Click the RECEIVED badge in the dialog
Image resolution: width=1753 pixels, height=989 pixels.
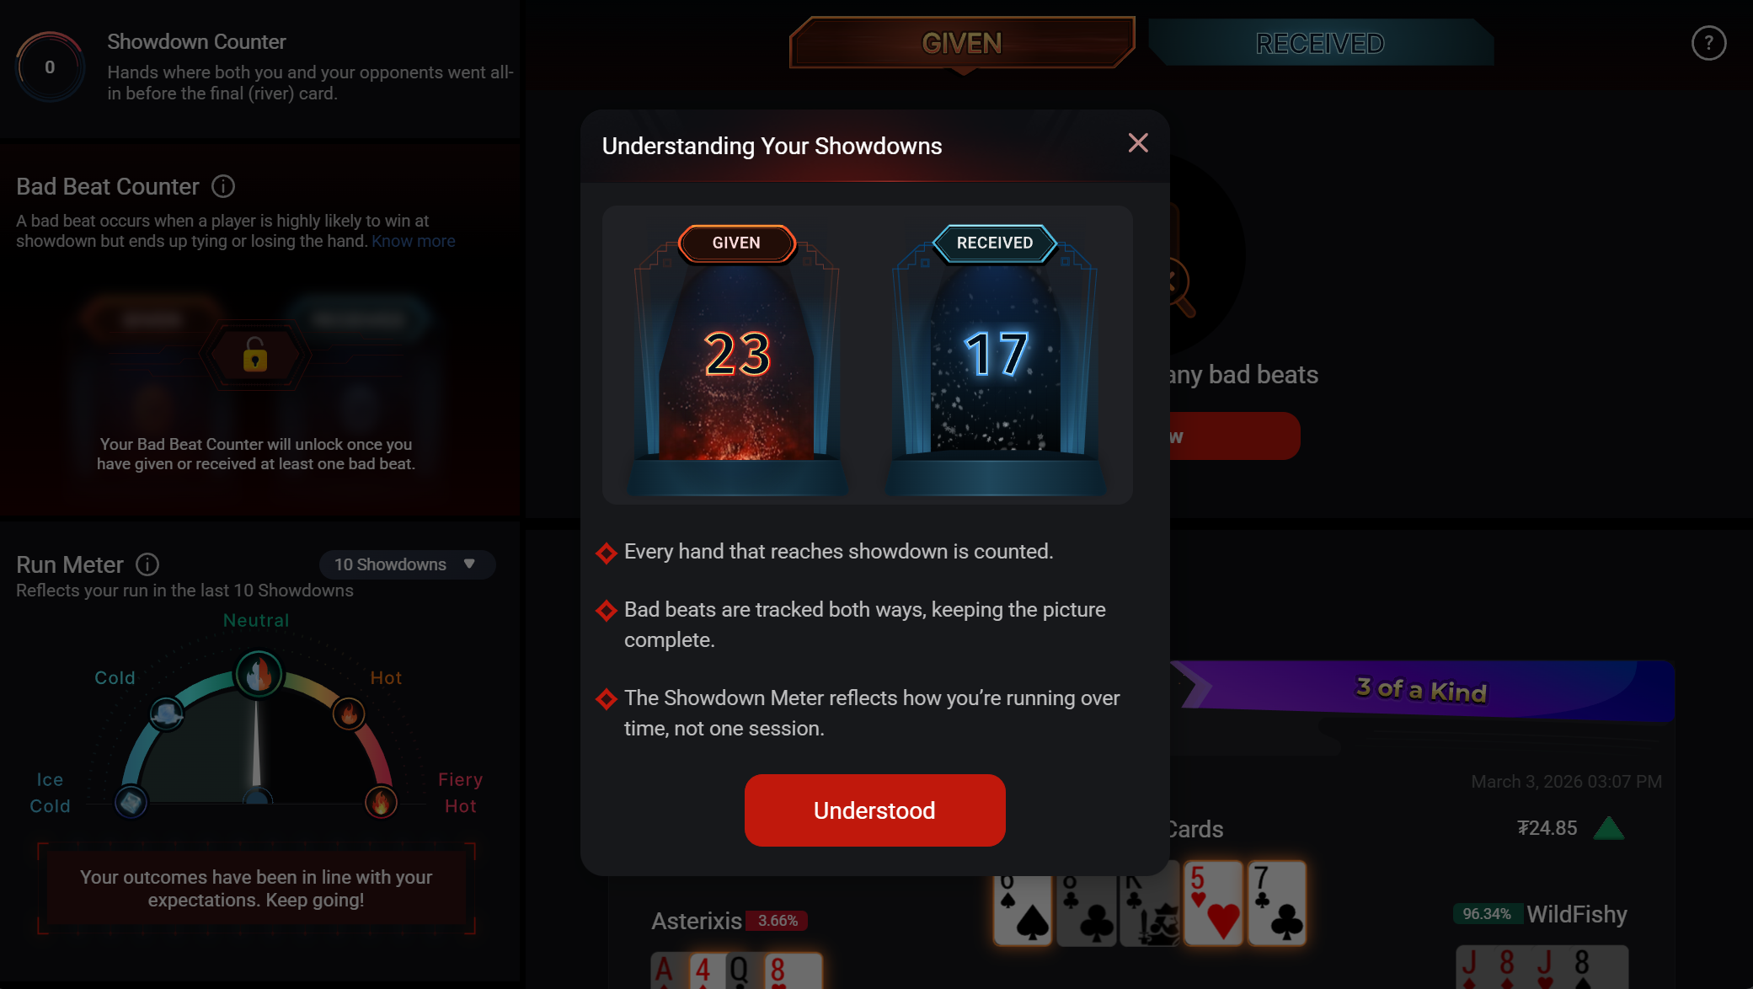(x=994, y=243)
